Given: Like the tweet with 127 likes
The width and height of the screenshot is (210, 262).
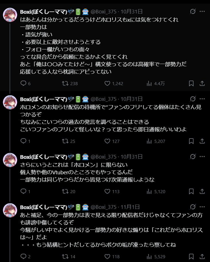Looking at the screenshot, I should [107, 141].
